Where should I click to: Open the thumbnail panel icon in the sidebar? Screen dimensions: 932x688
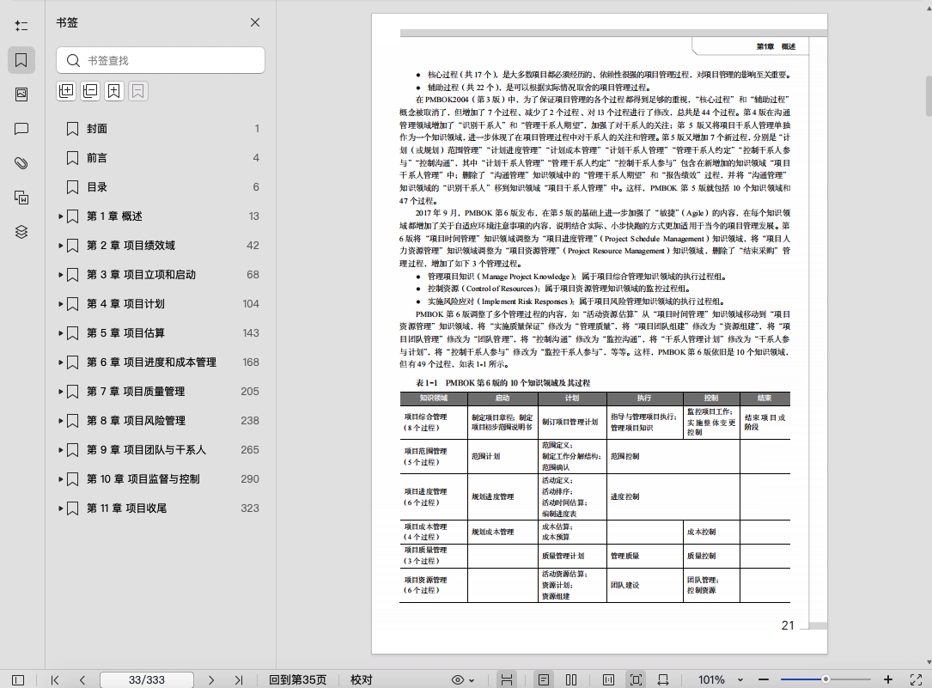[21, 94]
